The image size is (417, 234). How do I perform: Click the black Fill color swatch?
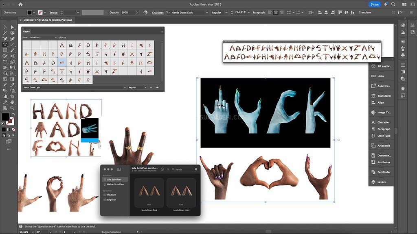coord(5,117)
